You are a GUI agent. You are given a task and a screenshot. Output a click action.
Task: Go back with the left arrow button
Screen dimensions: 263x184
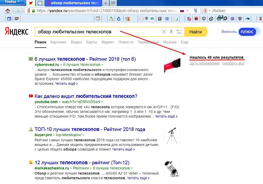click(15, 11)
